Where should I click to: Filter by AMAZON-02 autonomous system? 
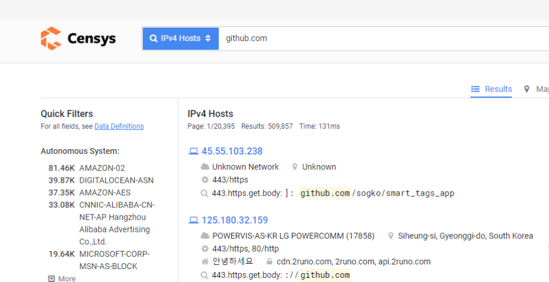(x=102, y=168)
